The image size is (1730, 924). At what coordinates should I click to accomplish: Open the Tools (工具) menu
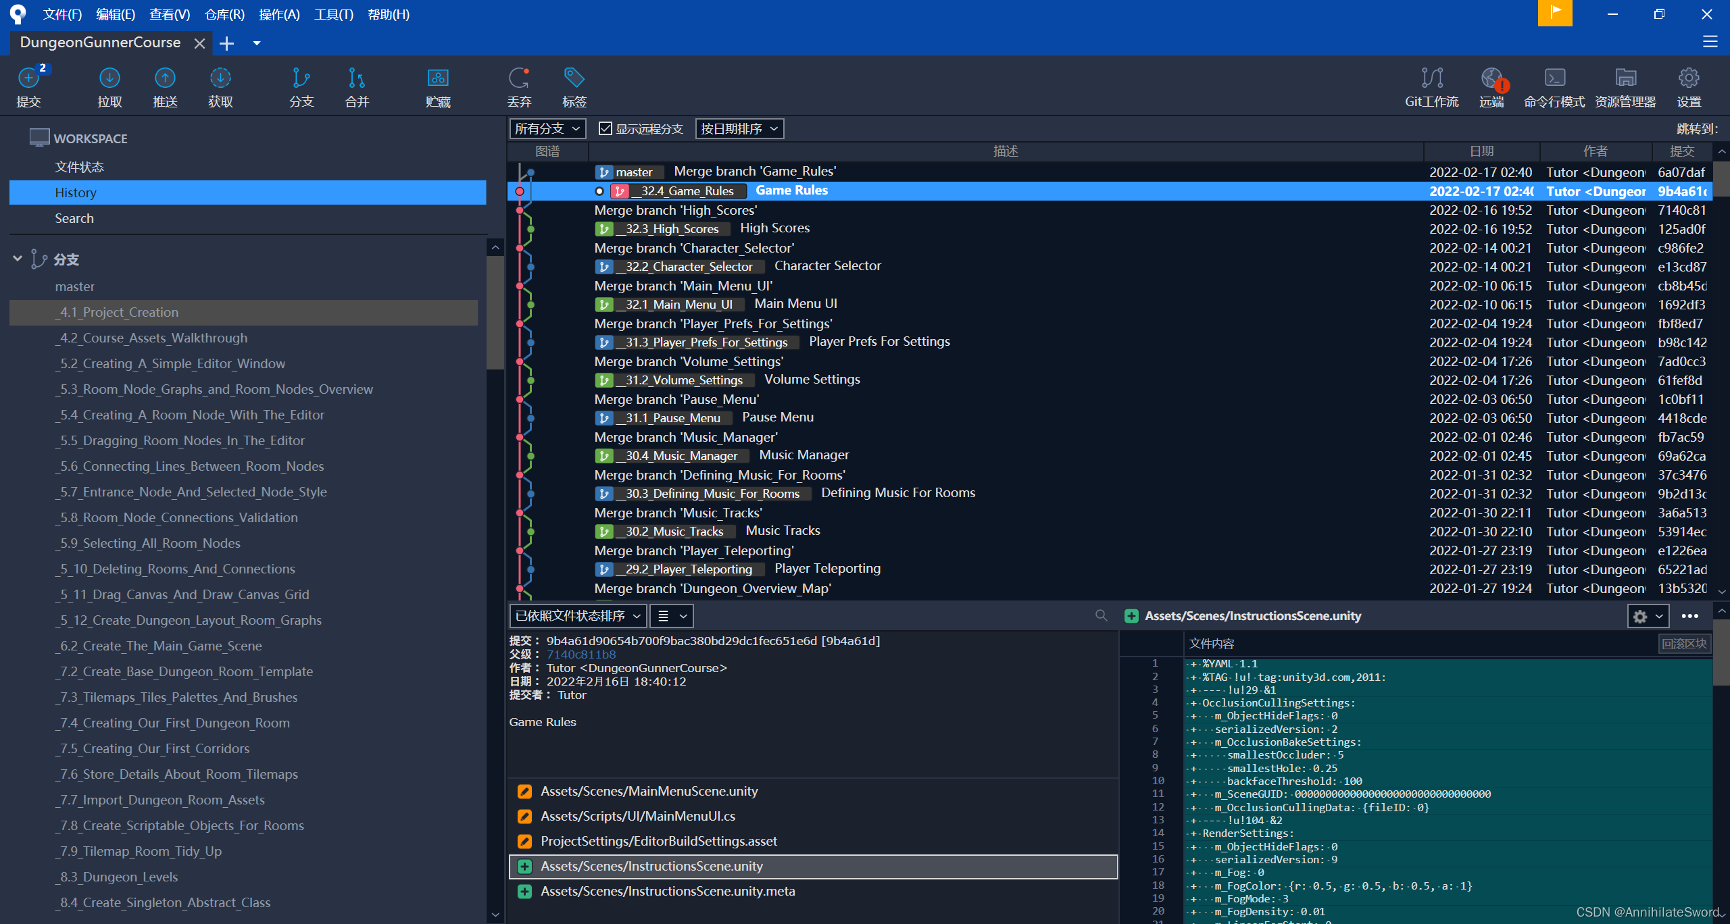(x=333, y=14)
